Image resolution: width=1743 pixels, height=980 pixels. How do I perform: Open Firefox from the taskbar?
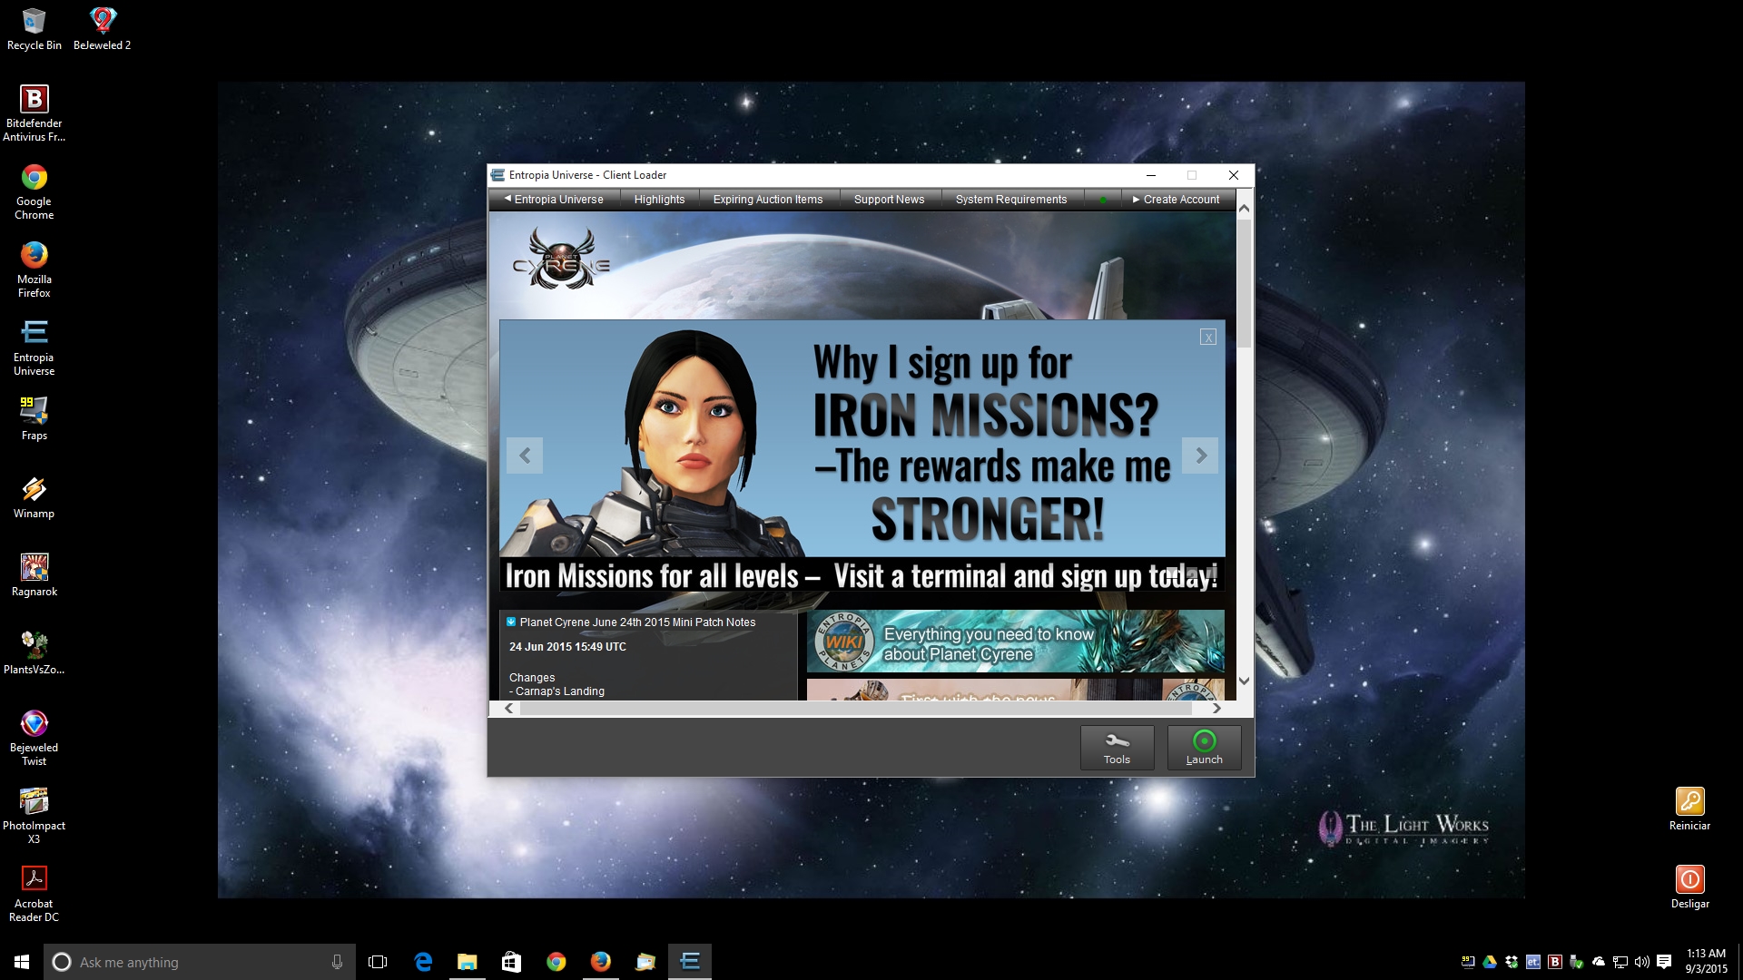[600, 962]
